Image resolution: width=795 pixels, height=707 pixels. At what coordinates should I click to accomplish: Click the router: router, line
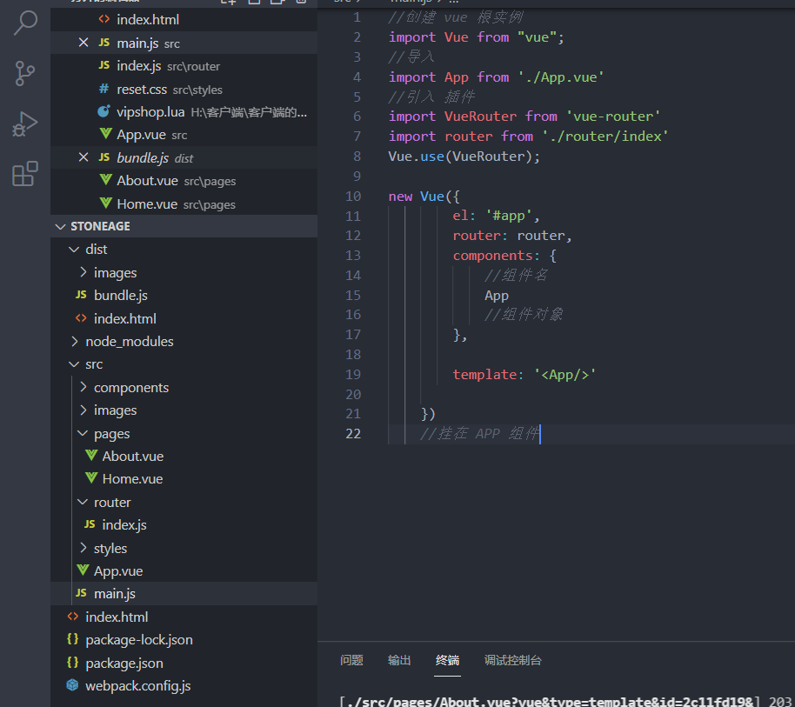click(x=512, y=236)
